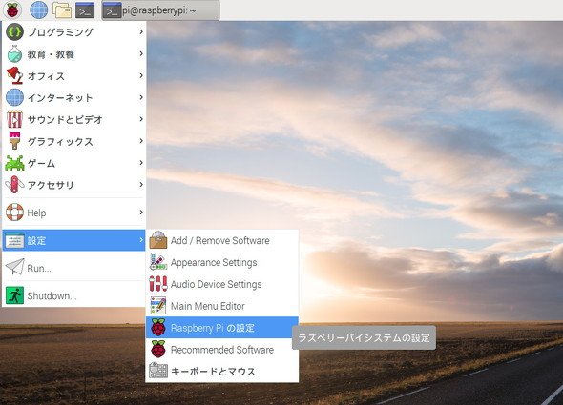563x405 pixels.
Task: Expand the インターネット submenu arrow
Action: pyautogui.click(x=141, y=97)
